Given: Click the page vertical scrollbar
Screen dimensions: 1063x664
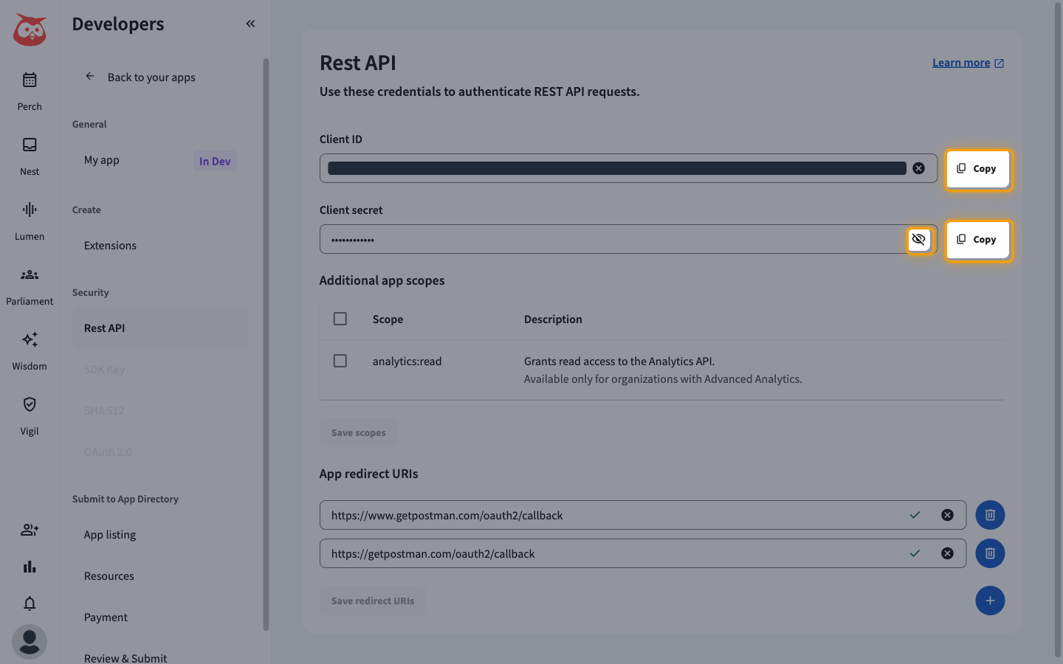Looking at the screenshot, I should tap(1058, 328).
